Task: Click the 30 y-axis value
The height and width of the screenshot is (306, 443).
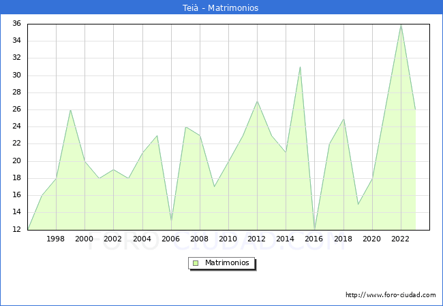Action: coord(16,75)
